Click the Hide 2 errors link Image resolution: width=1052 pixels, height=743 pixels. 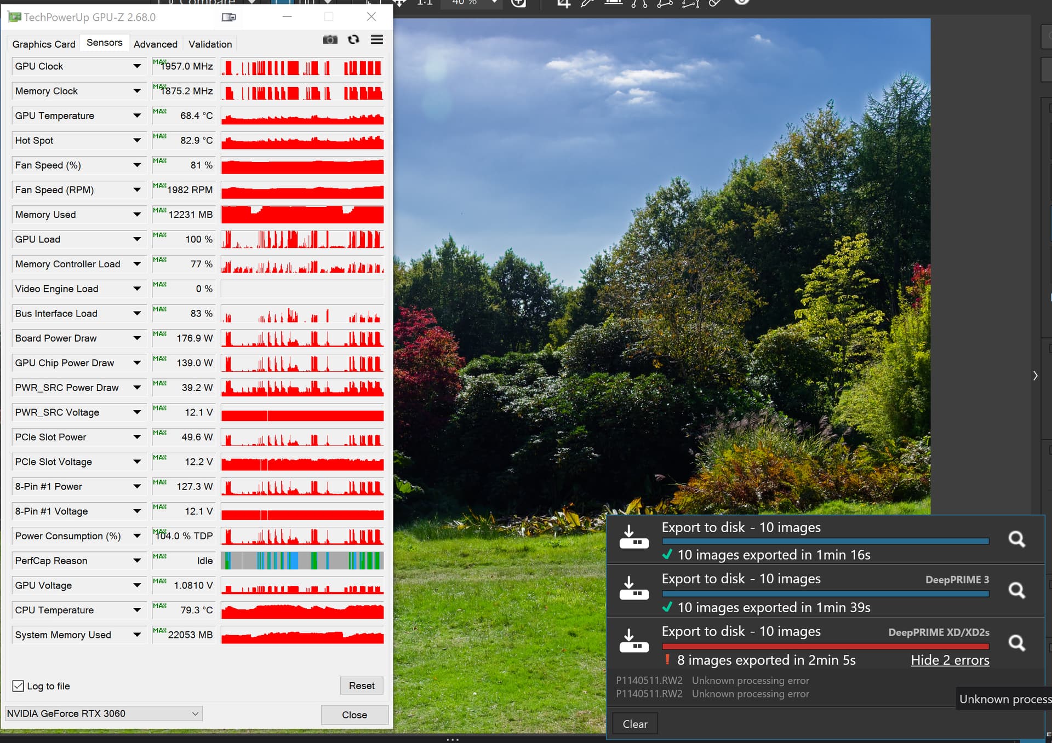pyautogui.click(x=950, y=660)
